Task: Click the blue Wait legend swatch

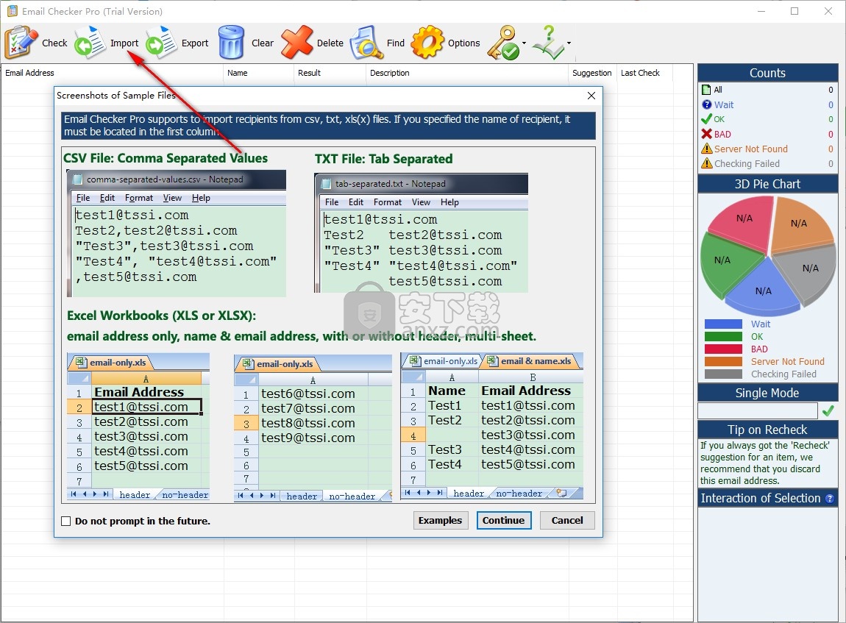Action: pos(724,324)
